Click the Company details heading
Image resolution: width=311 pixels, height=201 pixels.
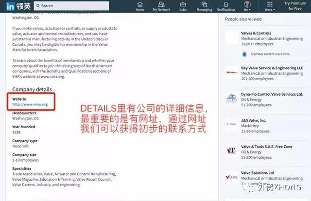pos(32,89)
